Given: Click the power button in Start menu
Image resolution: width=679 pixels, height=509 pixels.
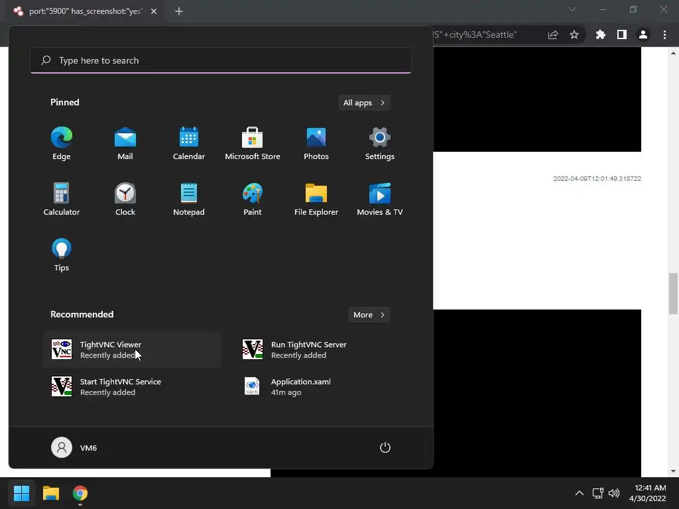Looking at the screenshot, I should [385, 447].
